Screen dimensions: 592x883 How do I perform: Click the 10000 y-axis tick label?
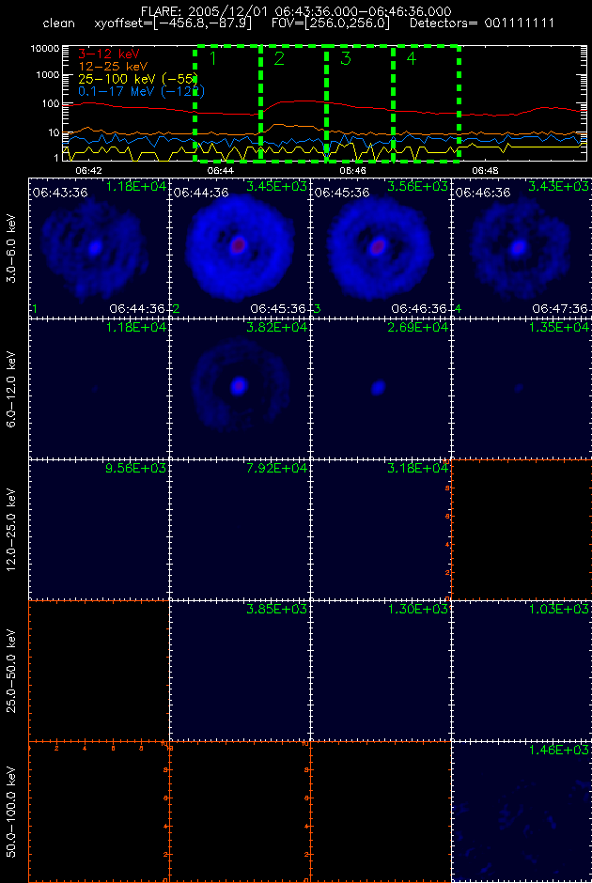coord(46,49)
